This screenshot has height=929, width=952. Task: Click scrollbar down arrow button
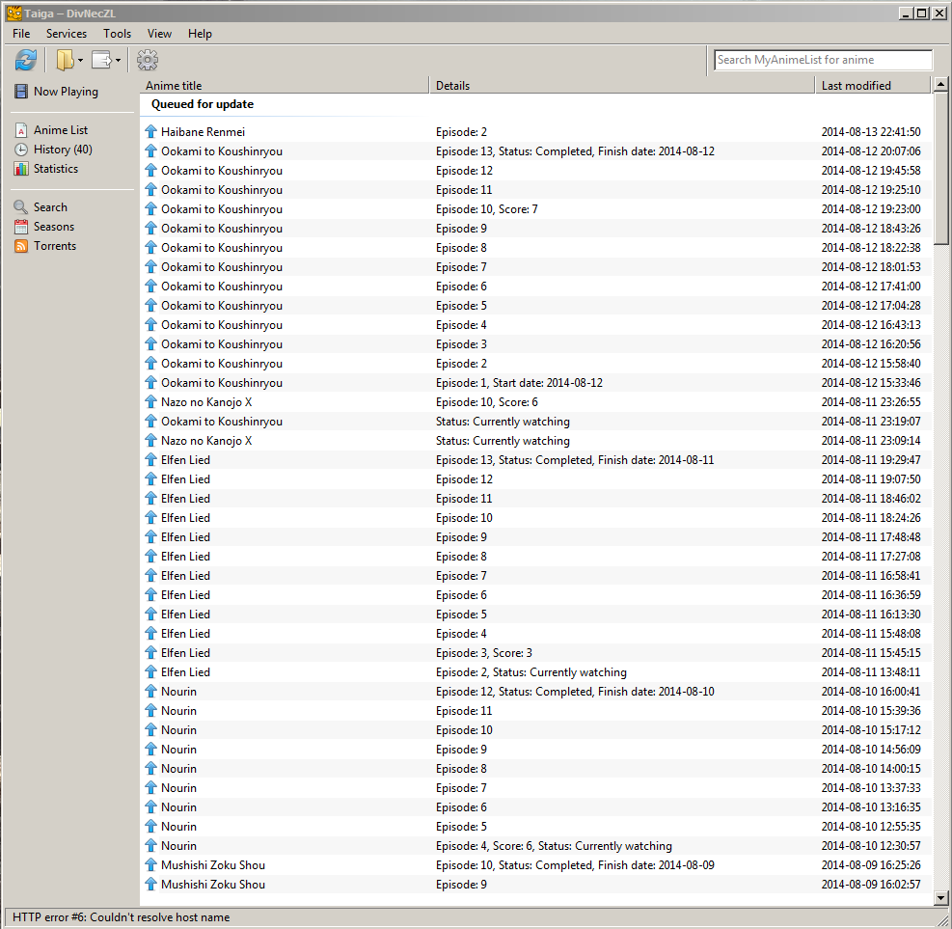pyautogui.click(x=941, y=897)
